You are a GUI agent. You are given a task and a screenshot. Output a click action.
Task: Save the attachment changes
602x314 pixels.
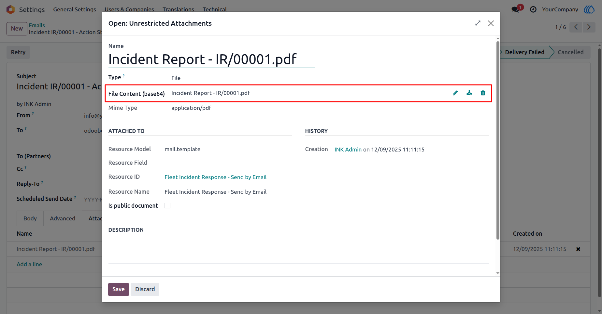click(x=119, y=289)
